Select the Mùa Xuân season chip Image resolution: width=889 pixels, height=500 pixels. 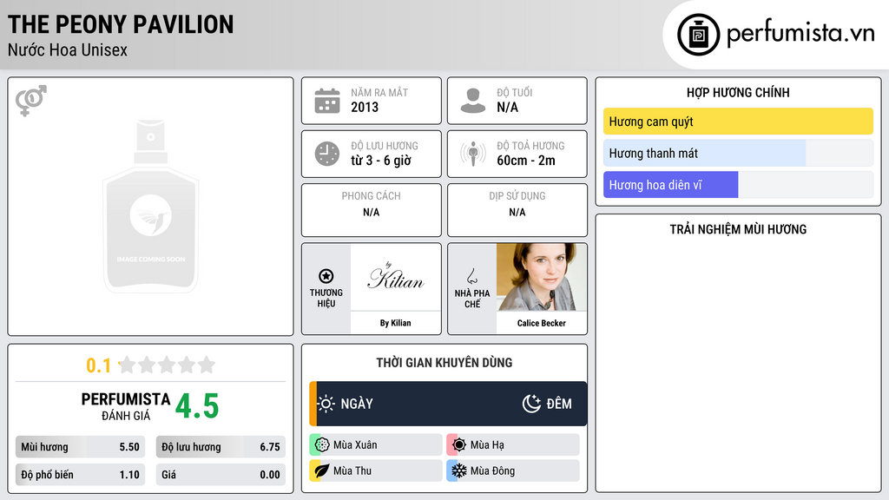coord(376,445)
